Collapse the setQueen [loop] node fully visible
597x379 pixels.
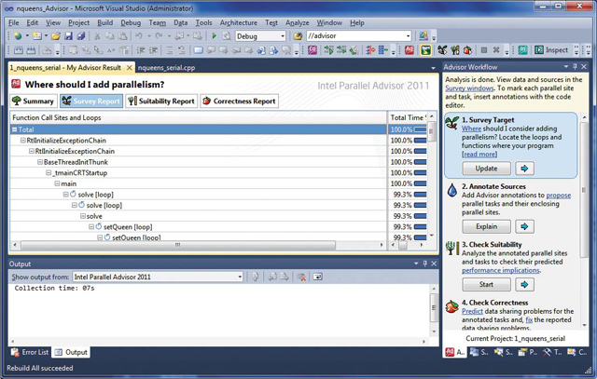[91, 227]
